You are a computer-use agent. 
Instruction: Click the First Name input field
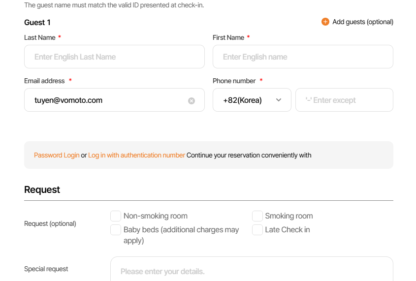(x=303, y=57)
